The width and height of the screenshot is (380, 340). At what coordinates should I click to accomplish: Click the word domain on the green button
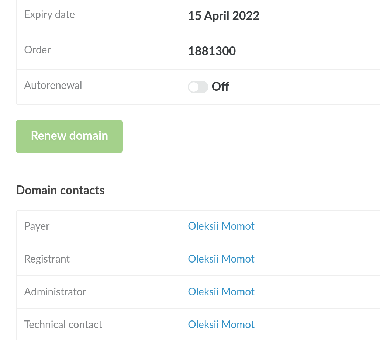click(89, 136)
